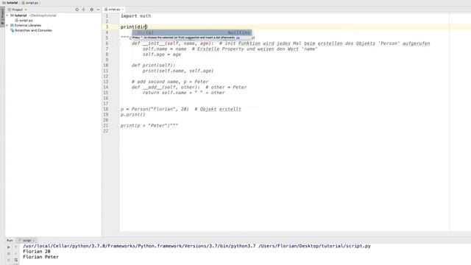This screenshot has height=265, width=471.
Task: Click the 'self.age = age' code line
Action: pyautogui.click(x=162, y=54)
